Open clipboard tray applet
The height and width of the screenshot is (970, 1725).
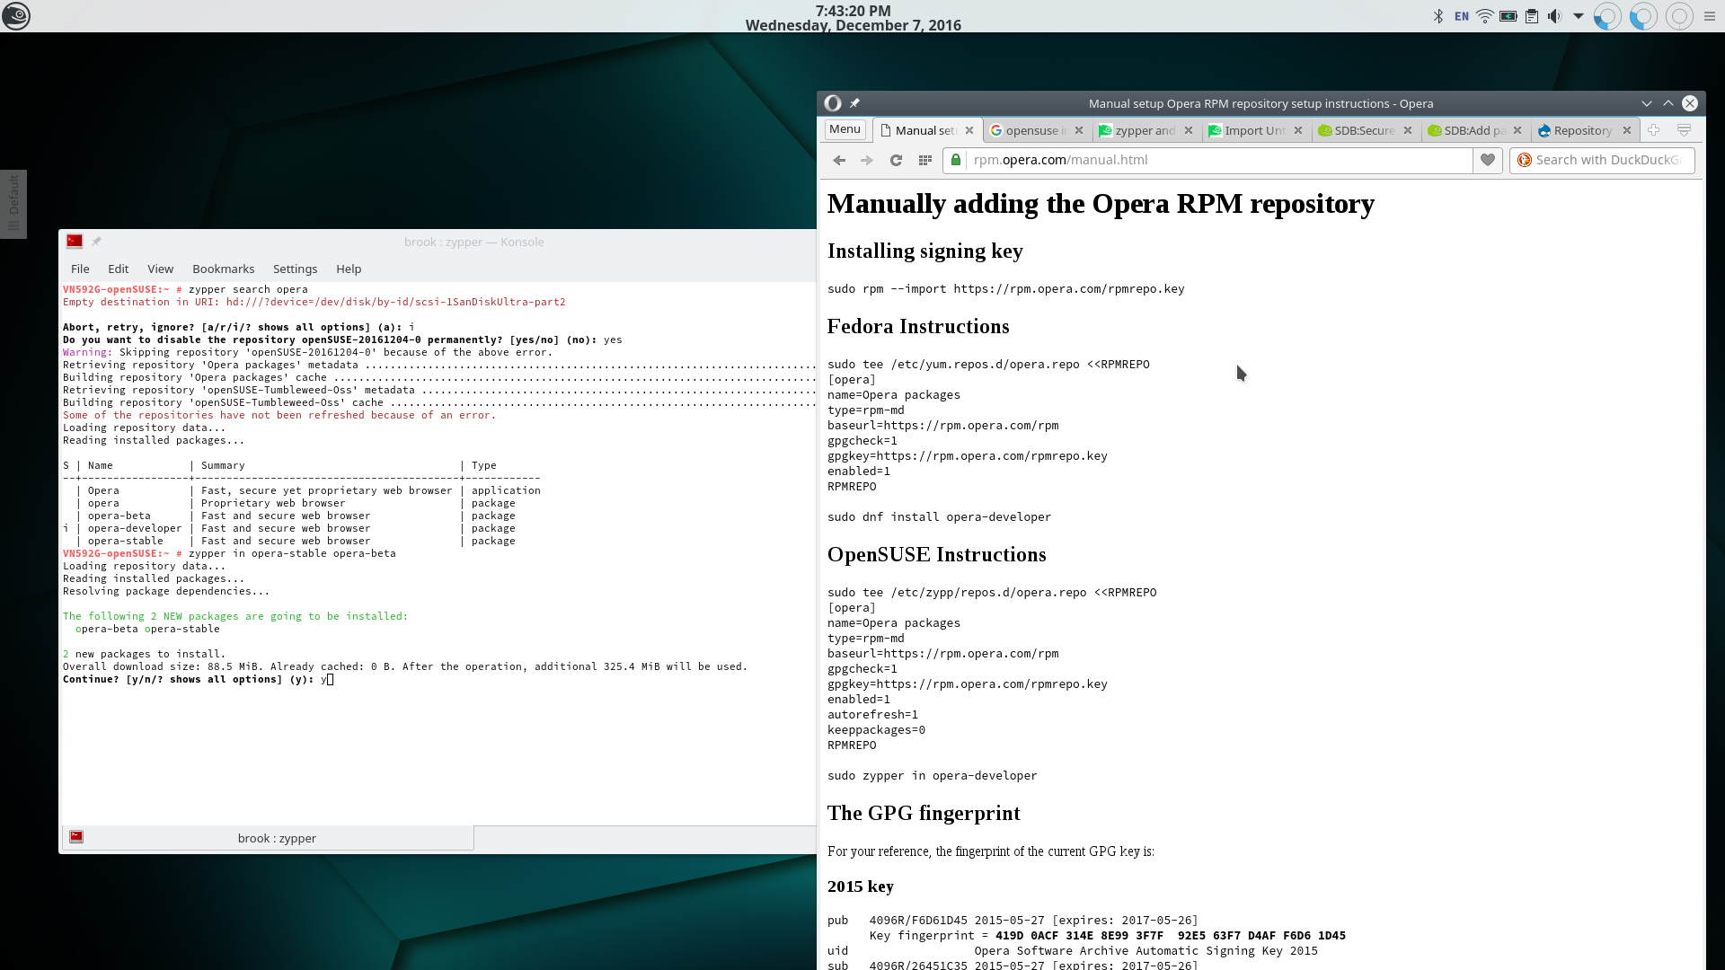(x=1532, y=16)
